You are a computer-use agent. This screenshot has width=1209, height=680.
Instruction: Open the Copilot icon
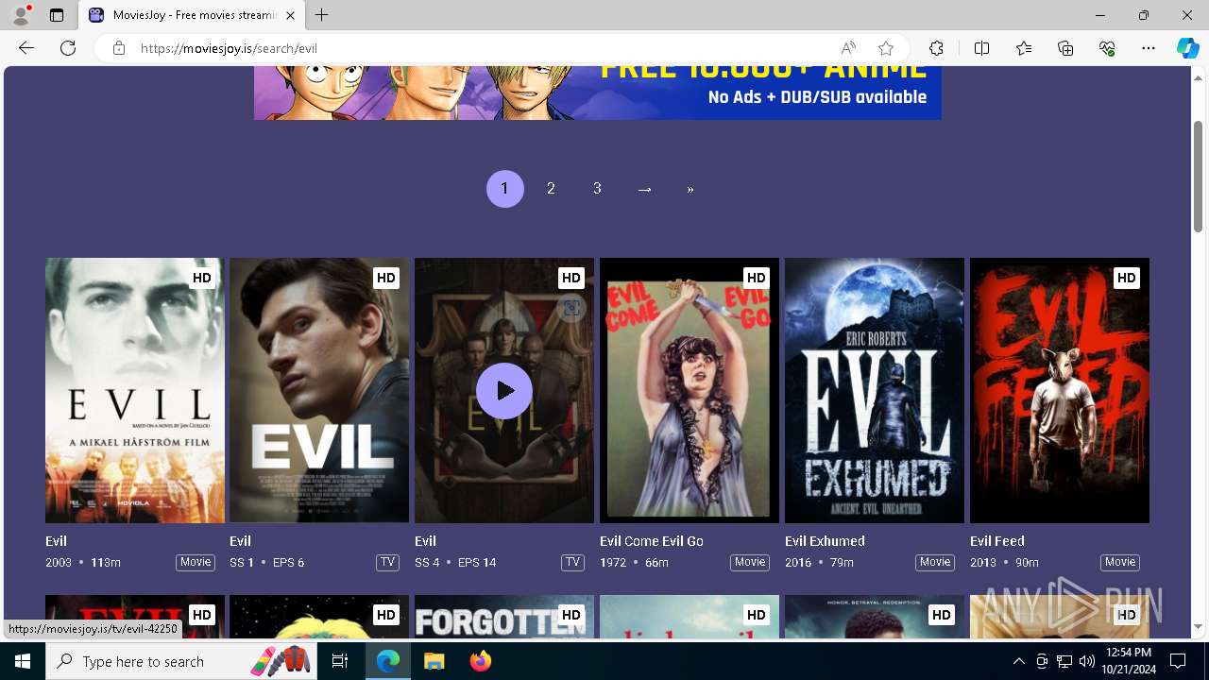1187,48
